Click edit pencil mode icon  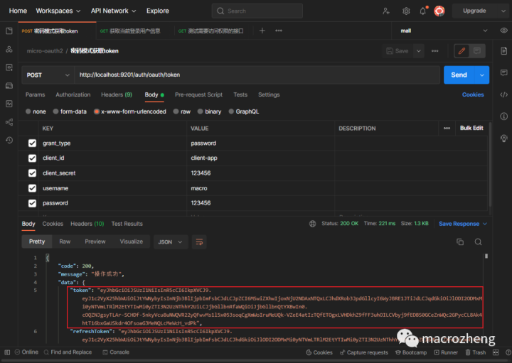pyautogui.click(x=462, y=51)
